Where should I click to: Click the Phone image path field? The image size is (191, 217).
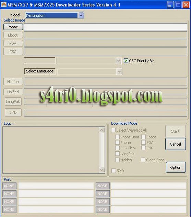pyautogui.click(x=105, y=27)
